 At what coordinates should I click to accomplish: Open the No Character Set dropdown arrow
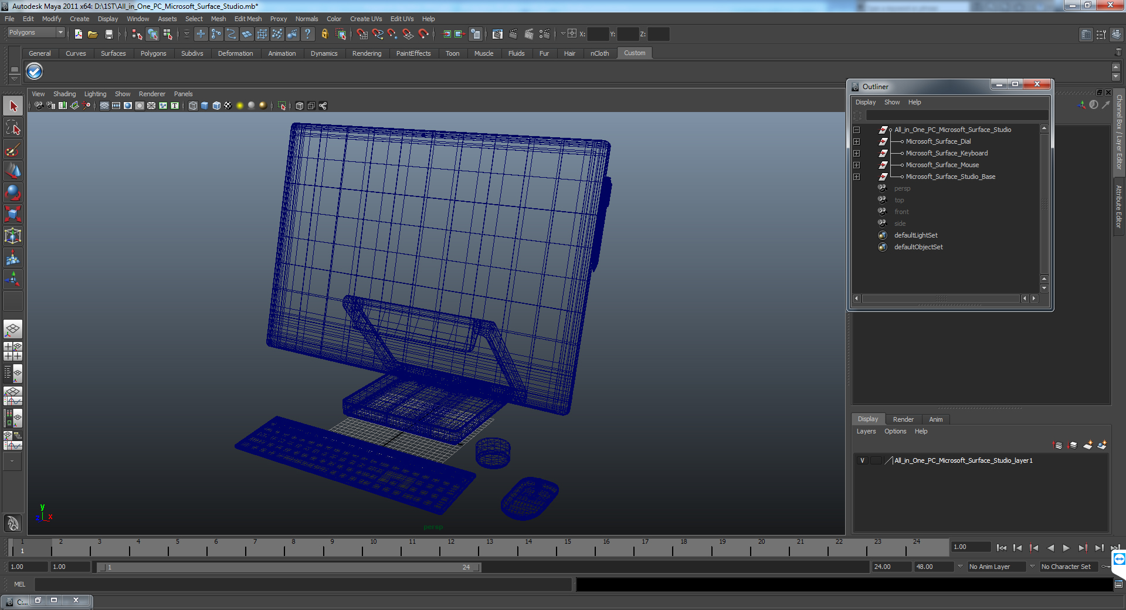point(1032,567)
